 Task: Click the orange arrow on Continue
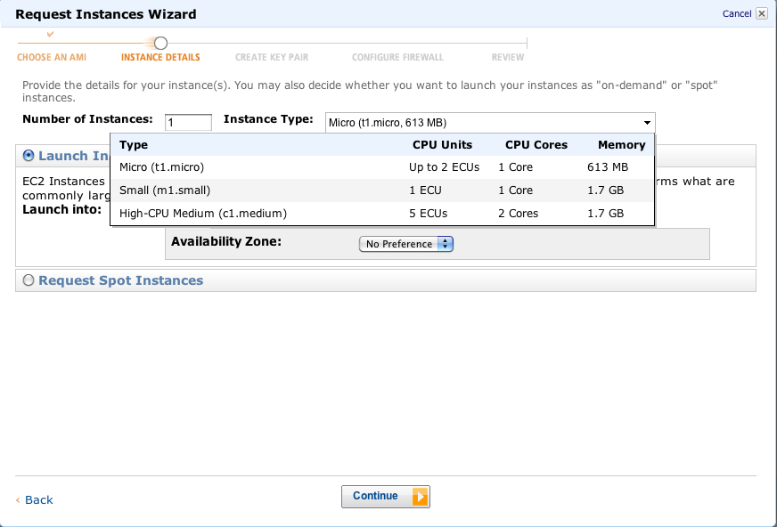coord(420,497)
